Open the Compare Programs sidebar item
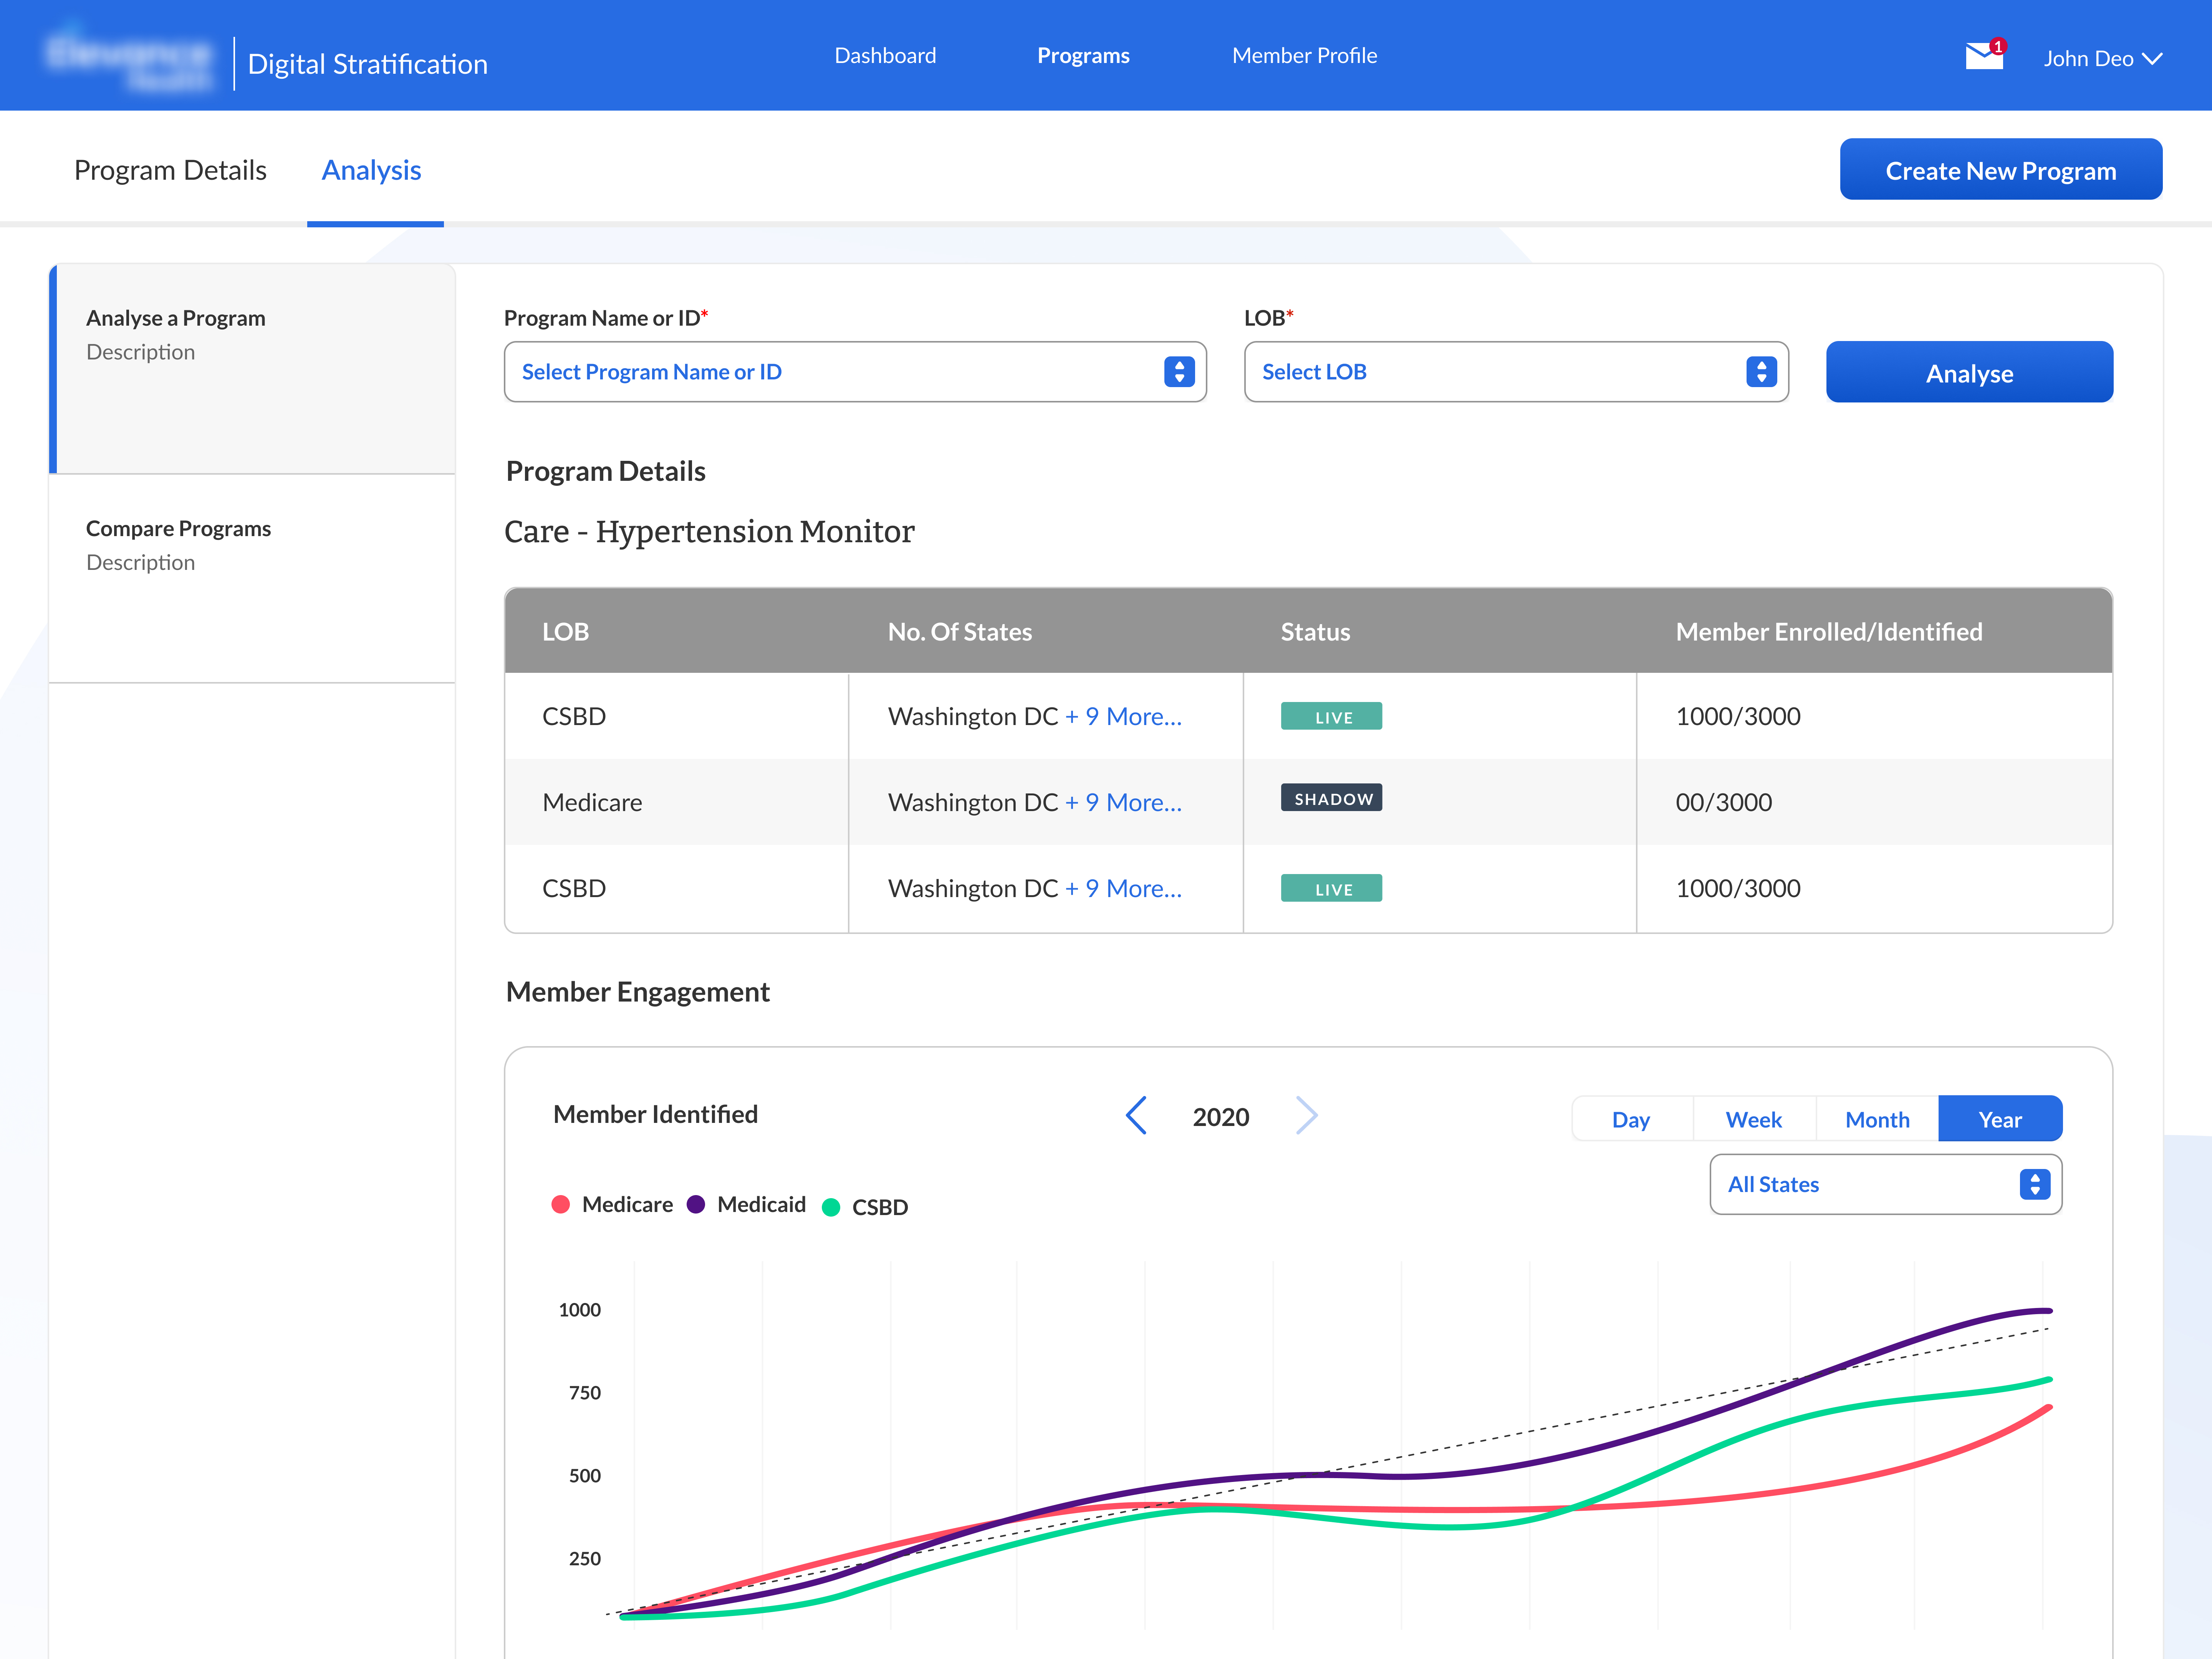Image resolution: width=2212 pixels, height=1659 pixels. (178, 528)
